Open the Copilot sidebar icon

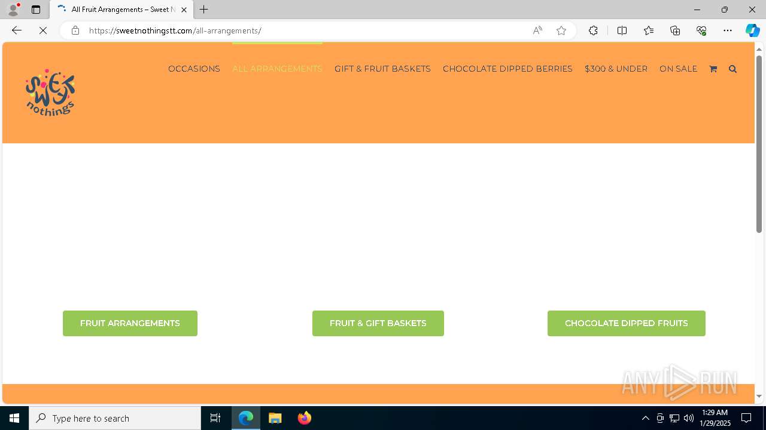click(x=752, y=30)
